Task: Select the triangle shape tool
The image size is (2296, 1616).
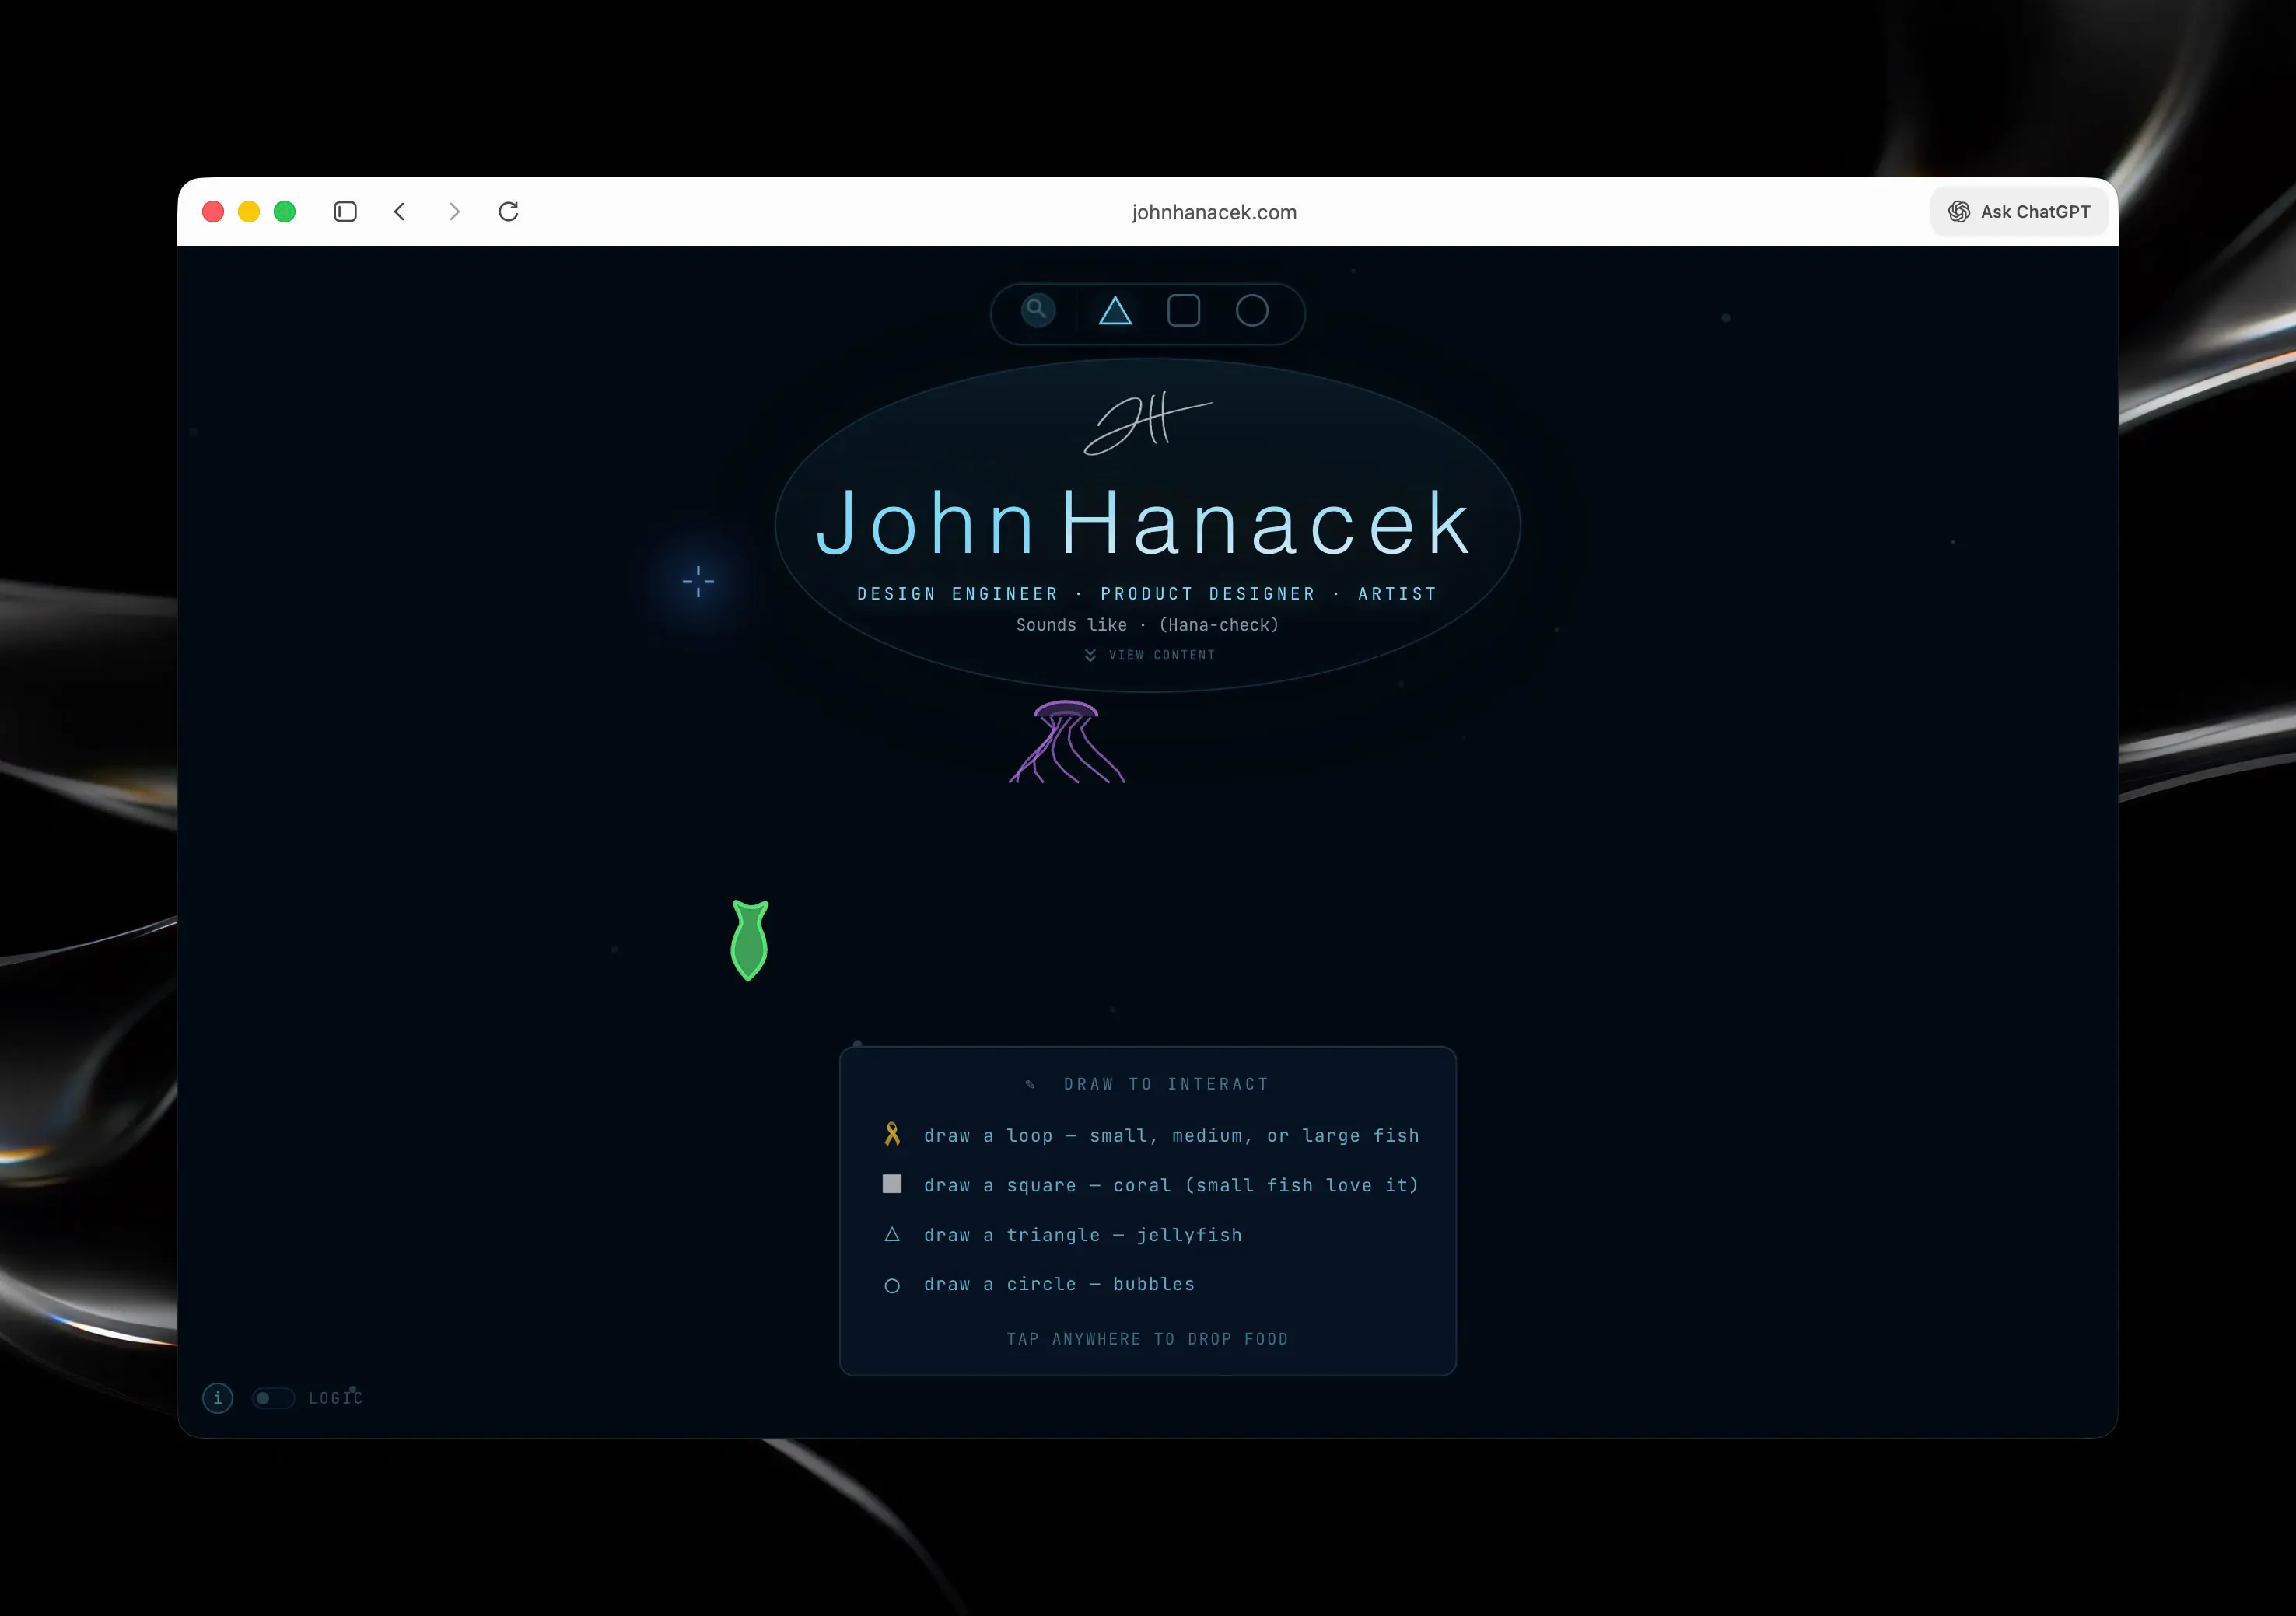Action: coord(1115,311)
